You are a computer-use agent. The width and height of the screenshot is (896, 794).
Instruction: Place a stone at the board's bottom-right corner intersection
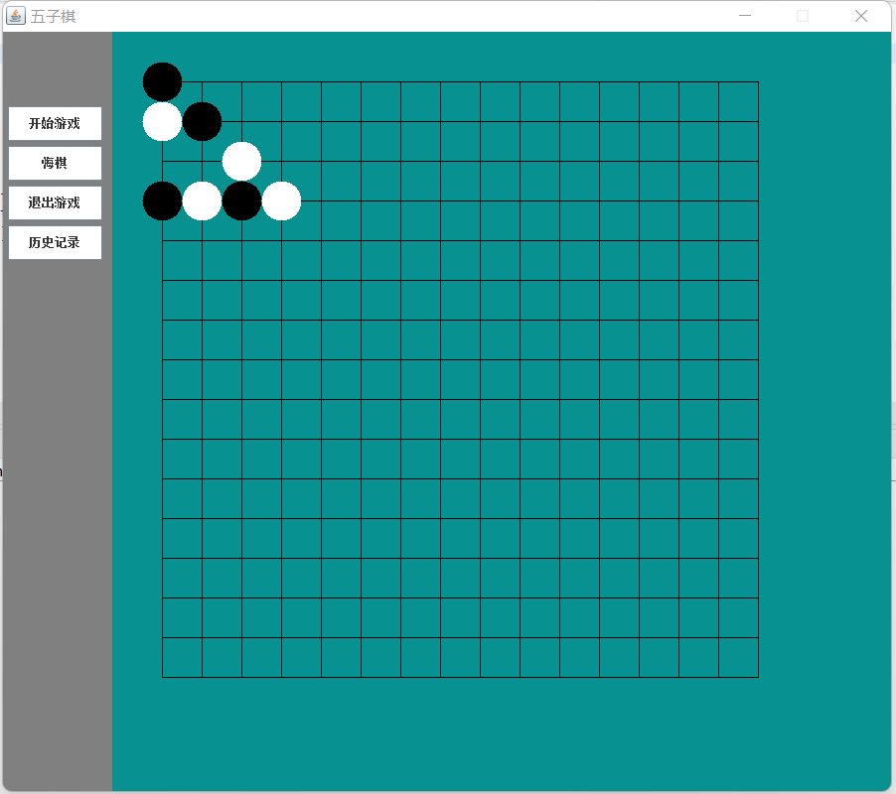(758, 677)
